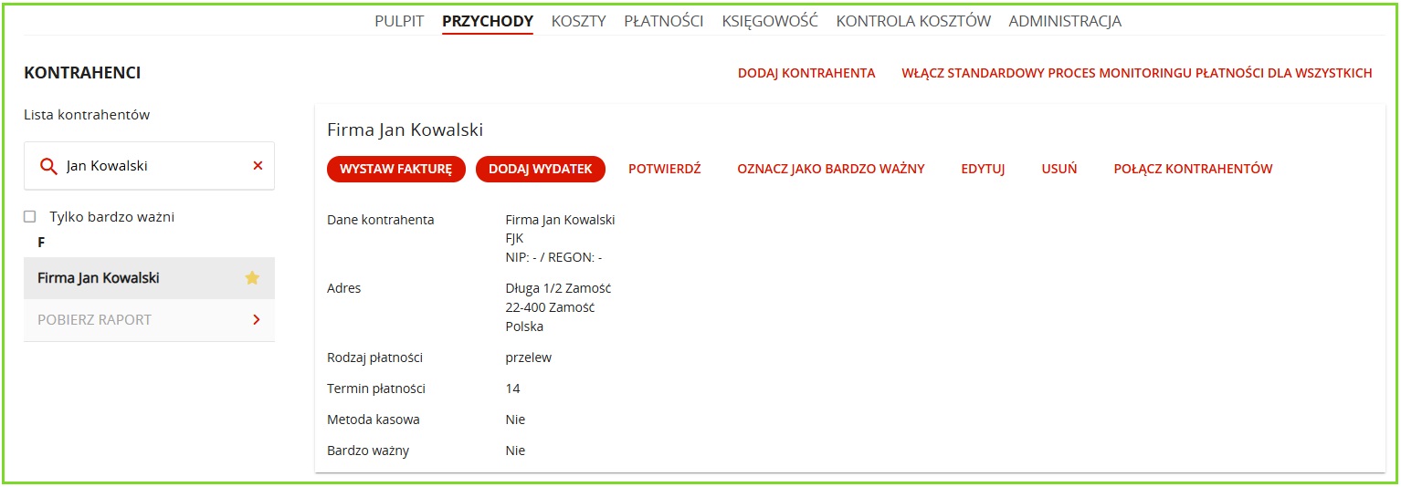Click the Termin płatności label
This screenshot has width=1401, height=487.
(376, 389)
